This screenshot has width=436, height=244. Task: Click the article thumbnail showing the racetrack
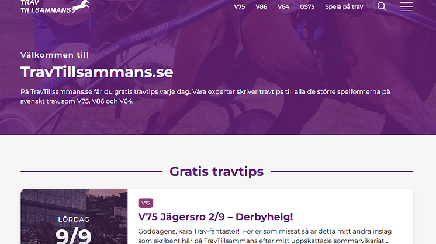(x=74, y=216)
